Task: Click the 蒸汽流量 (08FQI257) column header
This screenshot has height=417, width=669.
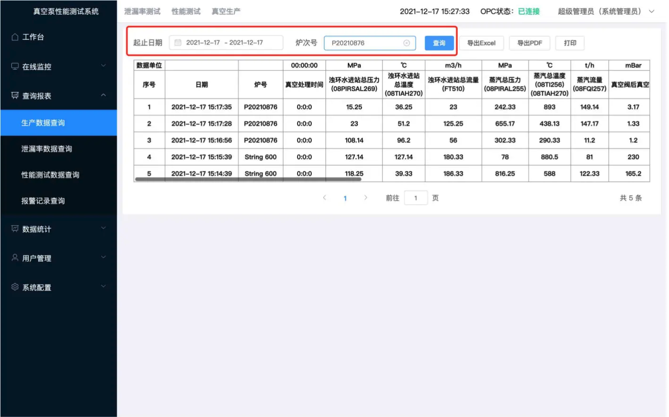Action: pos(590,85)
